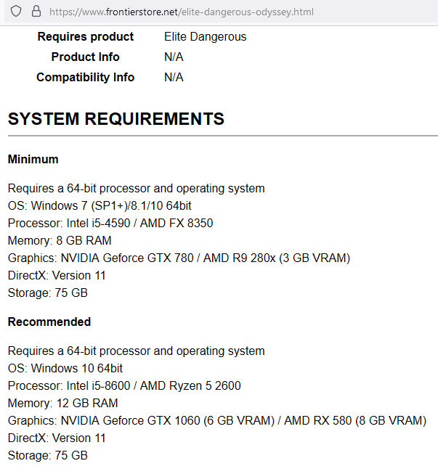The image size is (438, 466).
Task: Click the 12 GB RAM memory line
Action: [63, 404]
